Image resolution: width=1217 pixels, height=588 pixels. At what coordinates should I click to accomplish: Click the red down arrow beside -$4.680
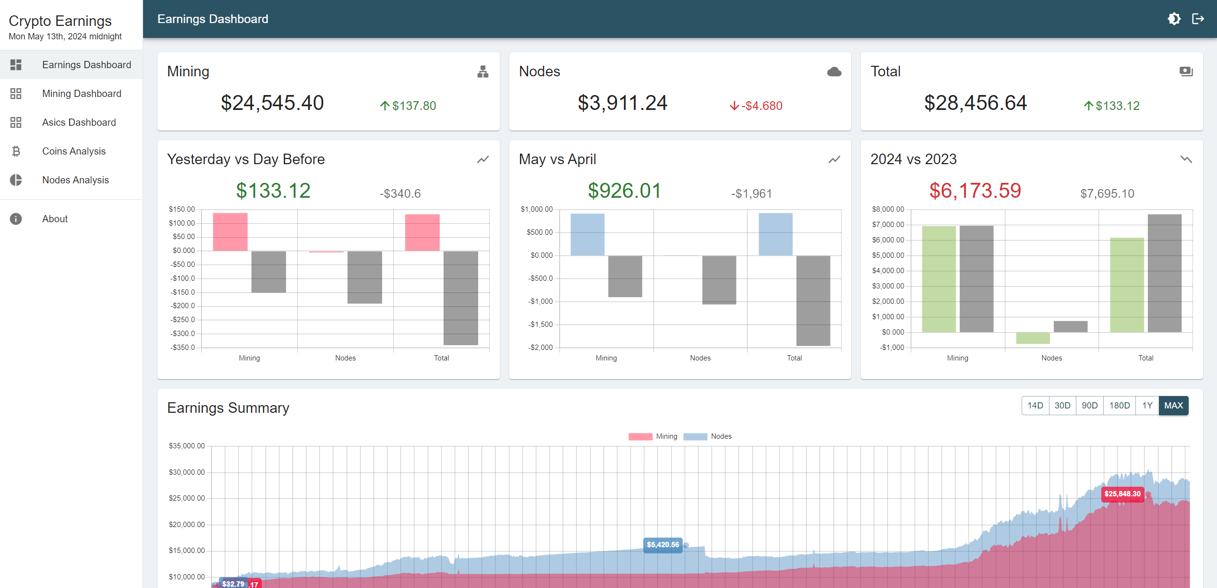coord(734,106)
